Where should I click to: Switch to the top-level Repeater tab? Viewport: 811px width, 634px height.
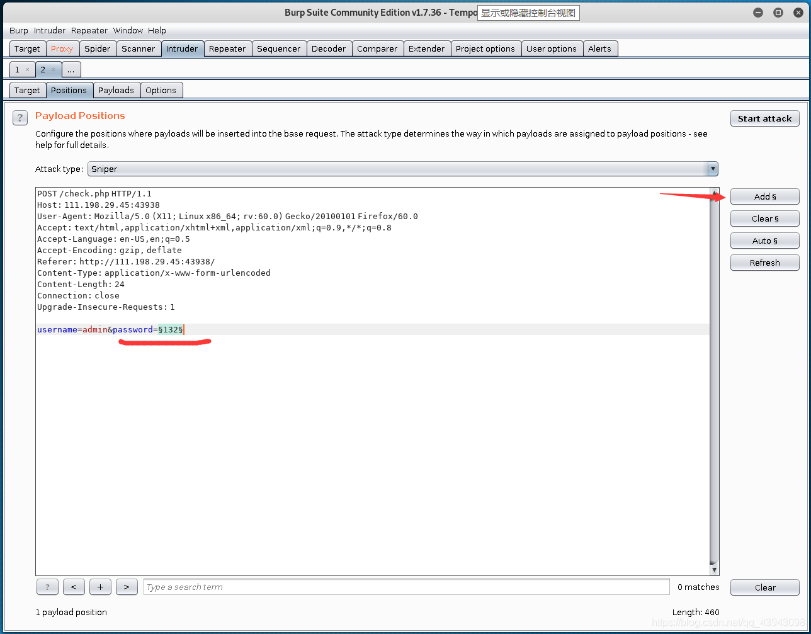[227, 48]
